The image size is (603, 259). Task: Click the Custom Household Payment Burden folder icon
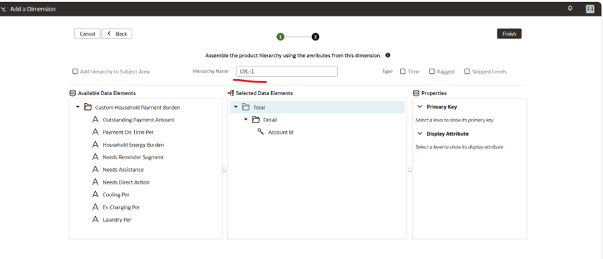tap(87, 107)
